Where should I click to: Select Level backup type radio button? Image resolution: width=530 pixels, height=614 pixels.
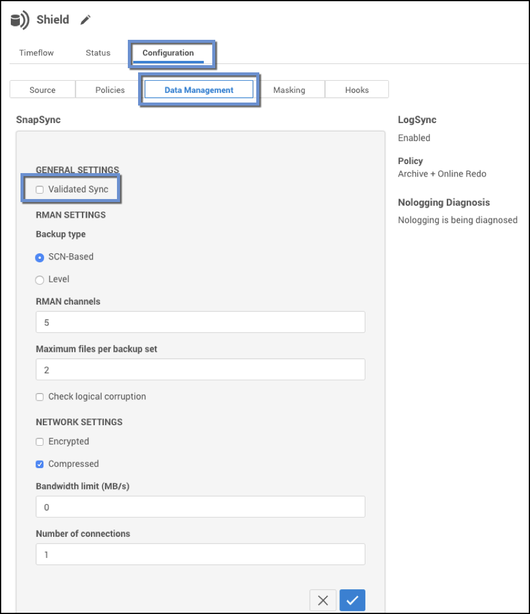pos(40,280)
